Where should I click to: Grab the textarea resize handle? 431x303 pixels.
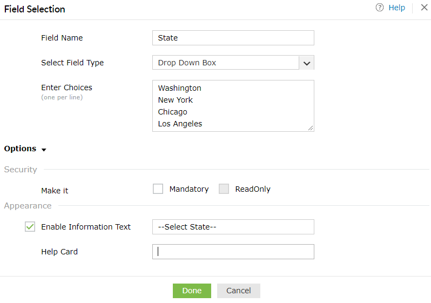coord(311,128)
